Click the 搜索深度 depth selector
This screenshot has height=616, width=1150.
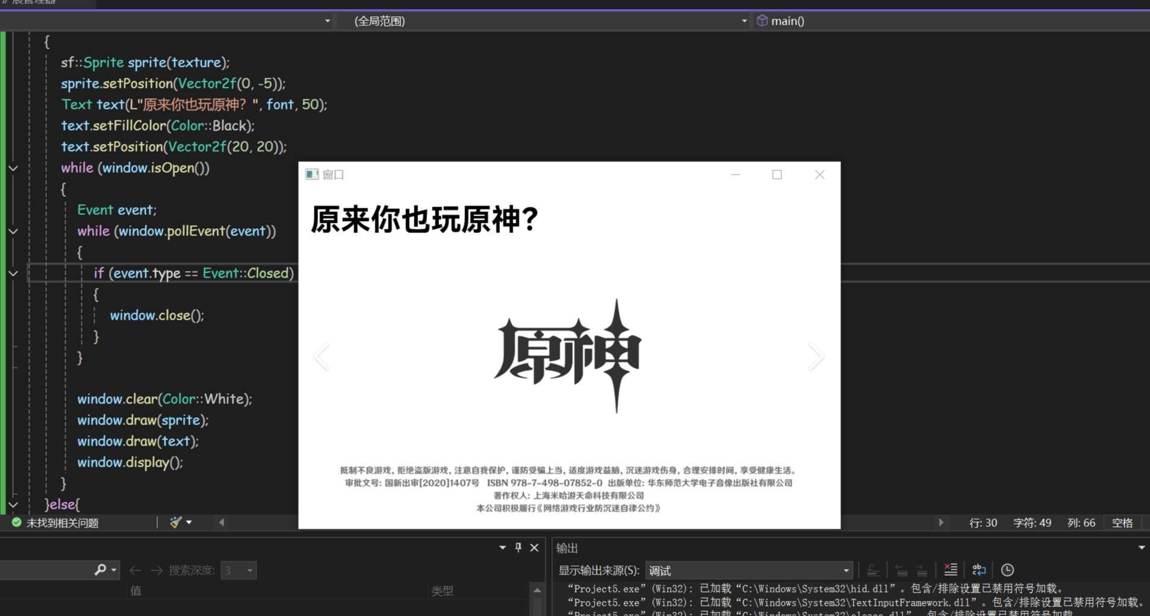coord(239,570)
